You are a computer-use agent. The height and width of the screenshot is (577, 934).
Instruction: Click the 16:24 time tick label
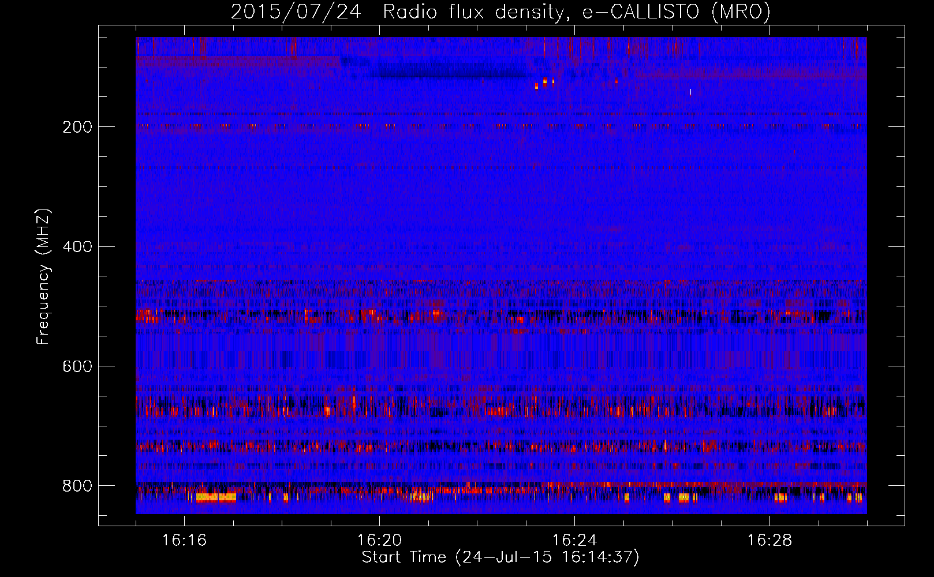point(574,540)
